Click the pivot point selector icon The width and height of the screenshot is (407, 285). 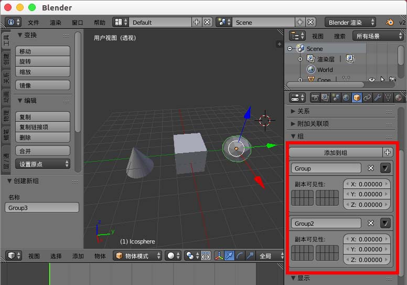point(192,256)
